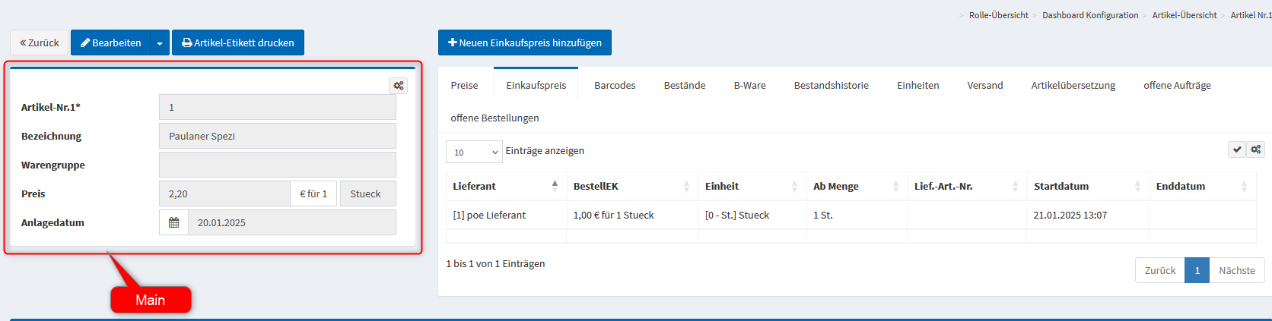Viewport: 1272px width, 321px height.
Task: Sort table by BestellEK column
Action: coord(632,186)
